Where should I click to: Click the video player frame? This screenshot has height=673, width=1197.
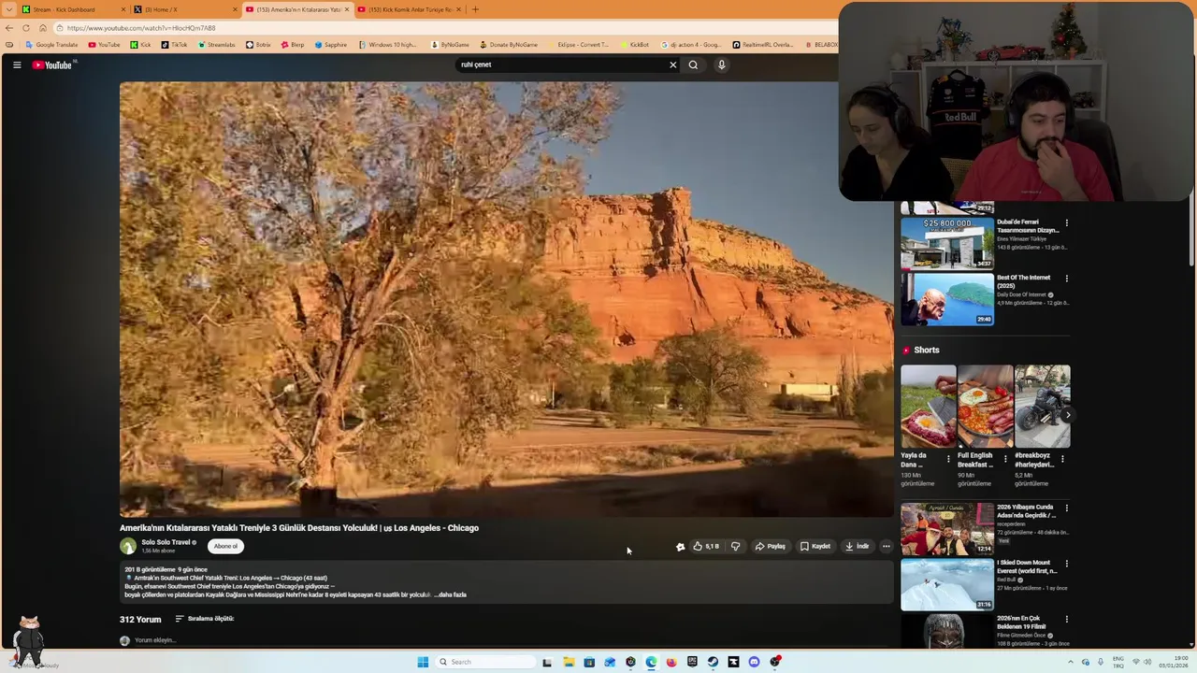(x=506, y=299)
